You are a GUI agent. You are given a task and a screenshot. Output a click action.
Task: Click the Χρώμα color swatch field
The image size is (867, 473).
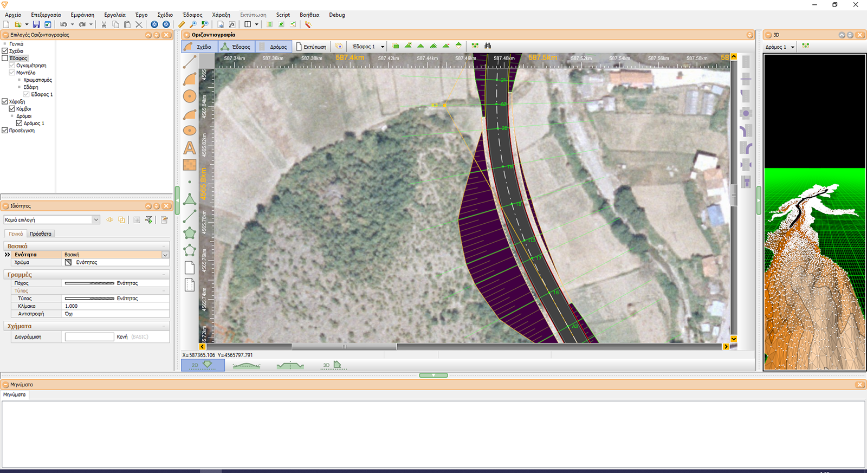tap(115, 262)
